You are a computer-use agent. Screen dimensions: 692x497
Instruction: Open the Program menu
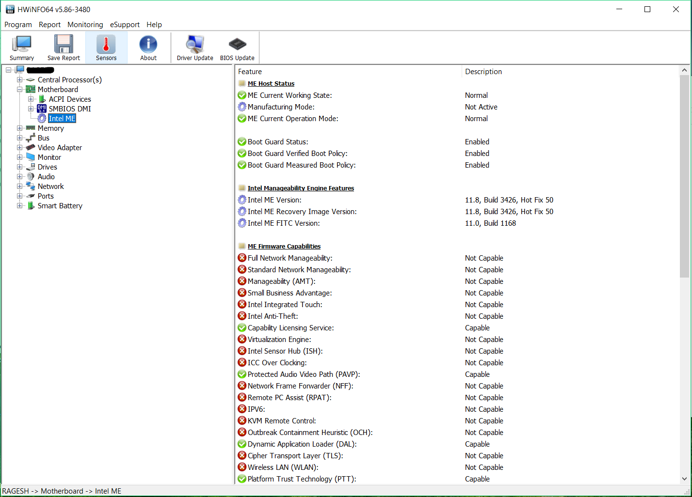pyautogui.click(x=18, y=25)
